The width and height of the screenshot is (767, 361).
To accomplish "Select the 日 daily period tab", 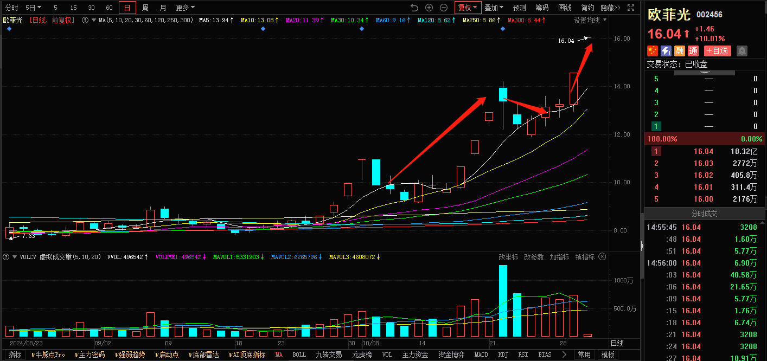I will pos(127,8).
